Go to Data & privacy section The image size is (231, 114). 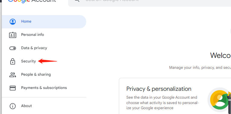coord(34,48)
